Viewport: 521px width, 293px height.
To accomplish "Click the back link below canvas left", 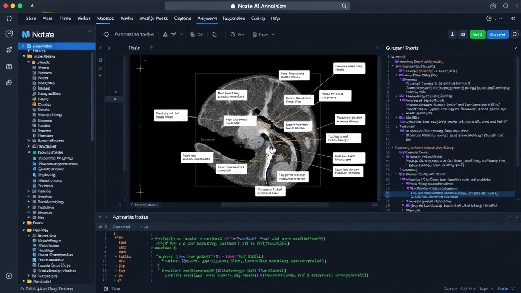I will (144, 205).
